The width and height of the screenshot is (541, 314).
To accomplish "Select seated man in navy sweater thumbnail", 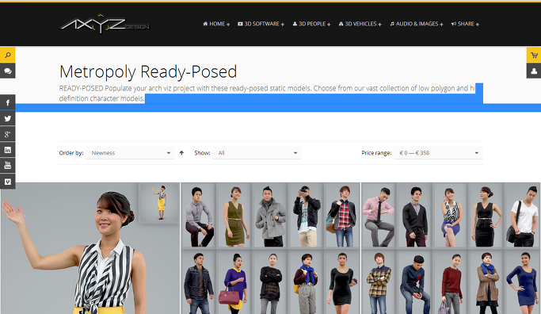I will click(x=415, y=281).
